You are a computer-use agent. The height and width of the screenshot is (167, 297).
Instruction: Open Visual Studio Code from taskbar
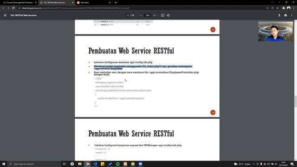[x=95, y=164]
